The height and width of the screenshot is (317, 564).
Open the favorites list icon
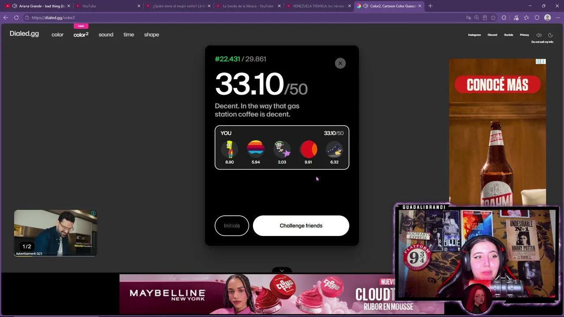(527, 18)
